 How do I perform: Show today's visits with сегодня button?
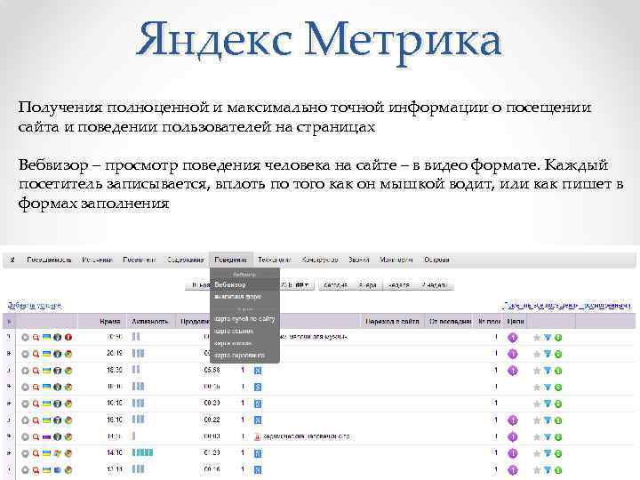(x=335, y=285)
